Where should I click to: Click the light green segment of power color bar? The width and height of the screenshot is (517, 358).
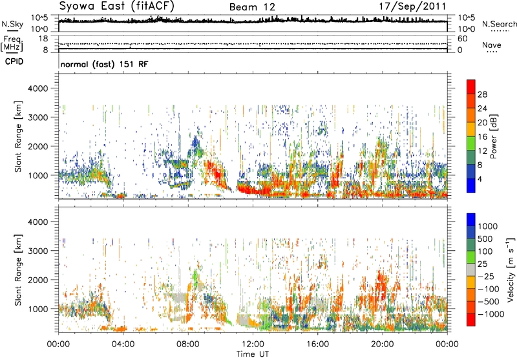click(x=471, y=143)
